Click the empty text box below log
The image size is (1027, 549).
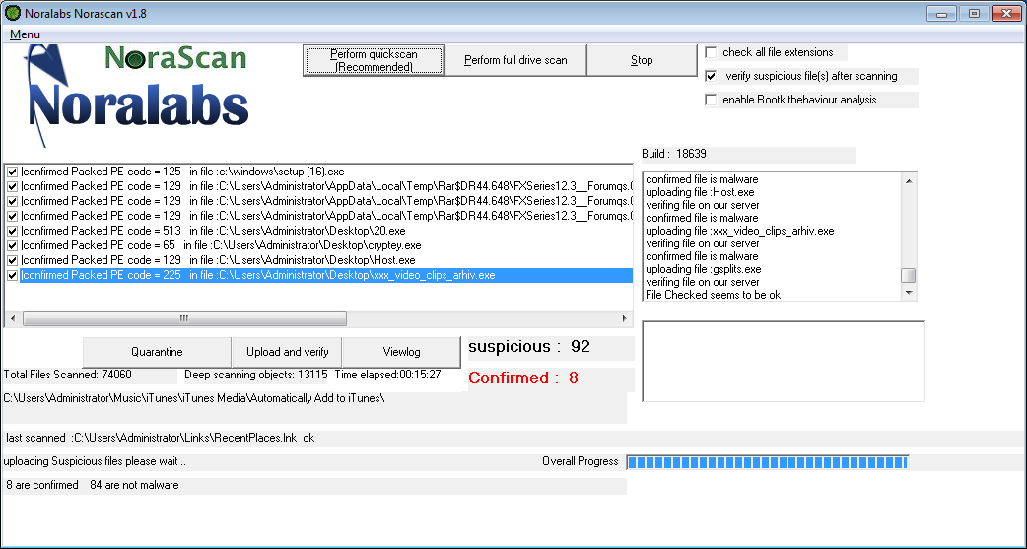coord(784,361)
